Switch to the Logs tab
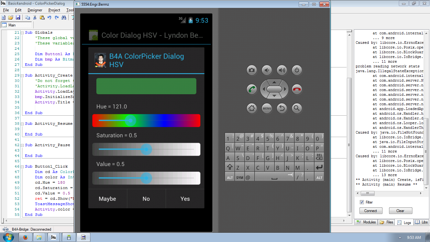The image size is (430, 242). tap(404, 222)
